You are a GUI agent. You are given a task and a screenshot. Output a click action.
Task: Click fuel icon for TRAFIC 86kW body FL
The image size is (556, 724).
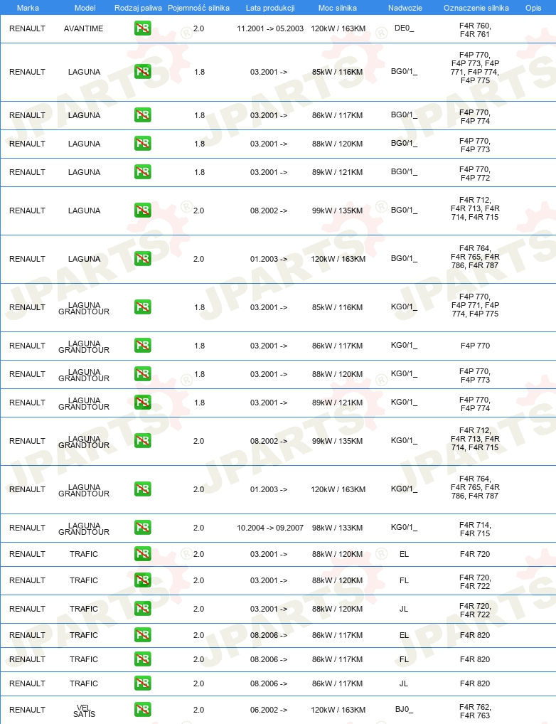pos(143,659)
